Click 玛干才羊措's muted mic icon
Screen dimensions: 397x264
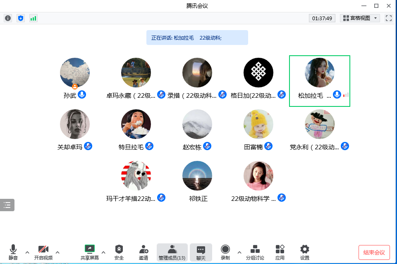[161, 198]
